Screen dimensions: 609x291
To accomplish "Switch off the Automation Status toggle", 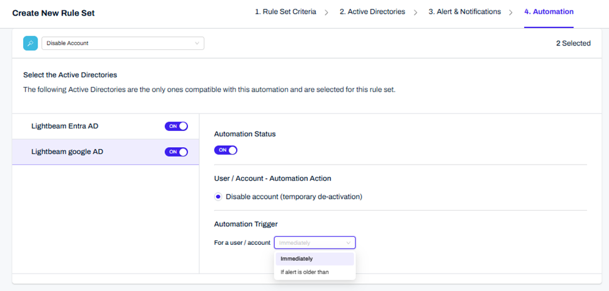I will 225,150.
